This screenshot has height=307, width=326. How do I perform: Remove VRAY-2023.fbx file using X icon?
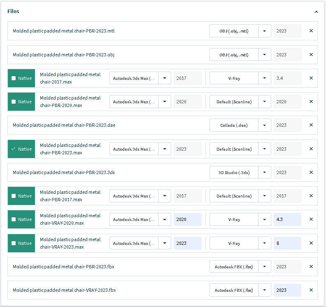pos(311,290)
